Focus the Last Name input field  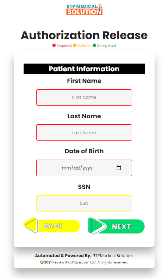point(84,132)
